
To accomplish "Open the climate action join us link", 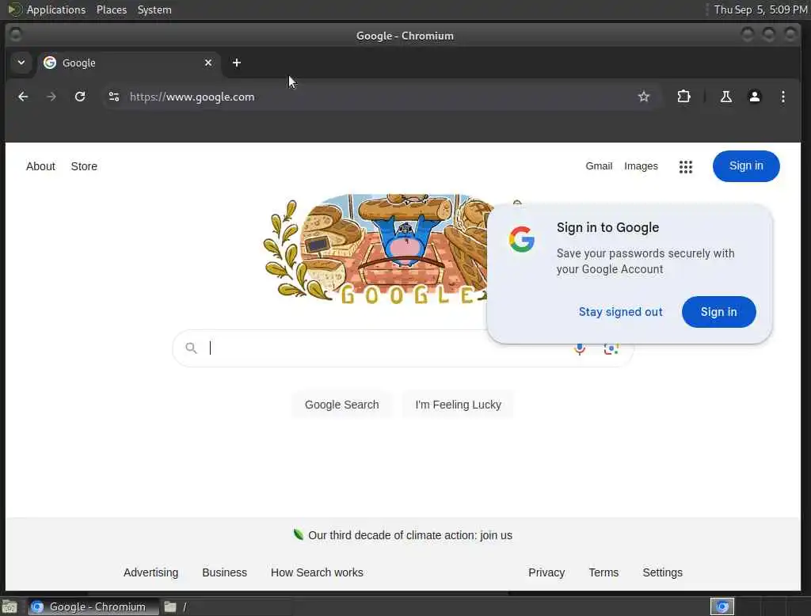I will click(409, 535).
